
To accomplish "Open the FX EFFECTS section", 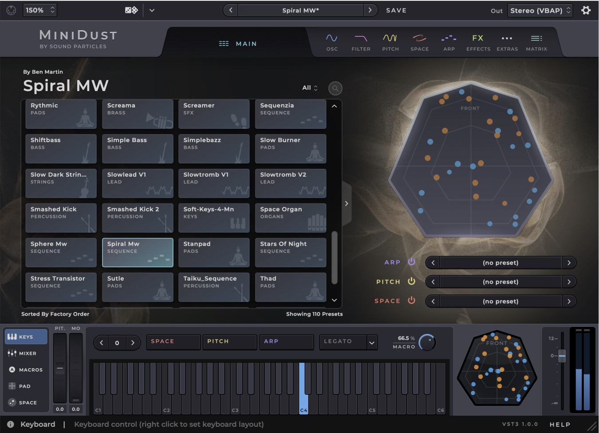I will pos(478,43).
